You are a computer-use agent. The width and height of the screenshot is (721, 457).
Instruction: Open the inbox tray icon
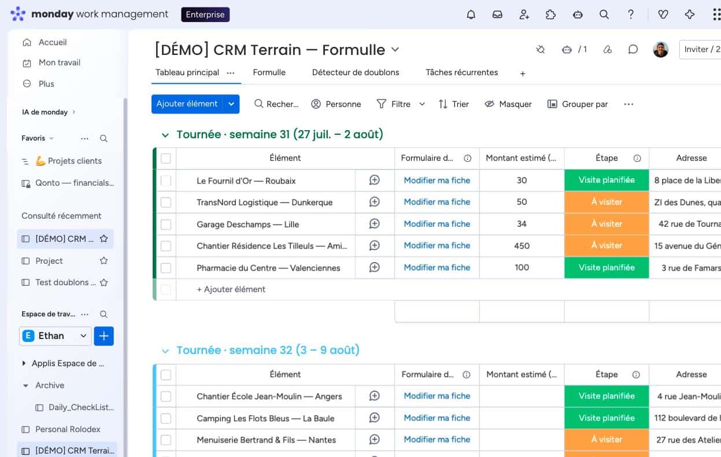click(497, 14)
